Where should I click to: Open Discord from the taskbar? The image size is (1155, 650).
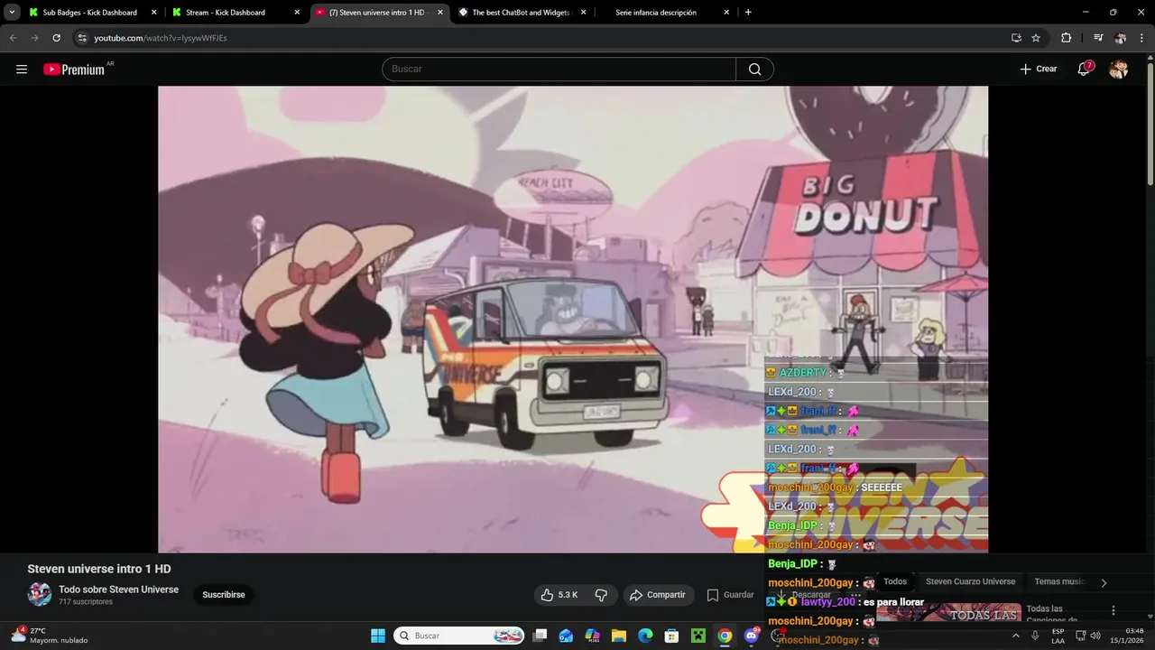tap(751, 636)
